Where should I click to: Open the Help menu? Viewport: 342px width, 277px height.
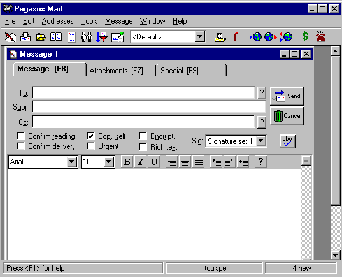(x=180, y=21)
